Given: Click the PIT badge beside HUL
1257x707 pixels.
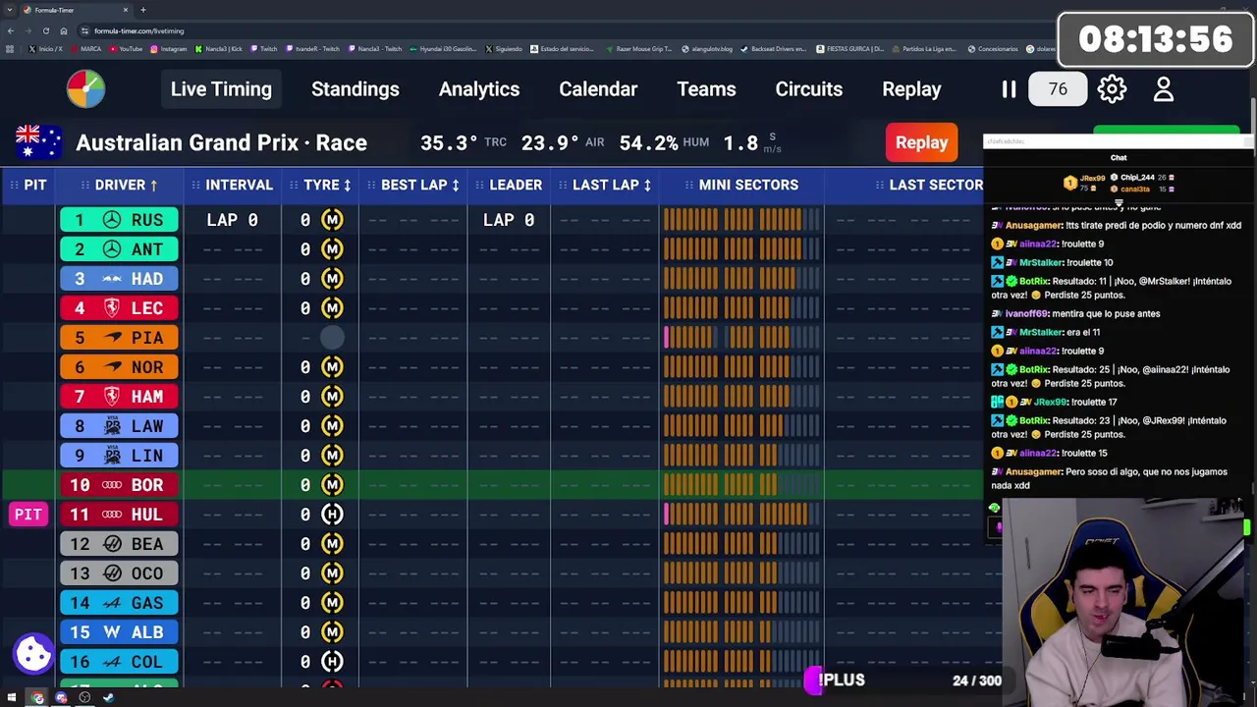Looking at the screenshot, I should pos(28,515).
